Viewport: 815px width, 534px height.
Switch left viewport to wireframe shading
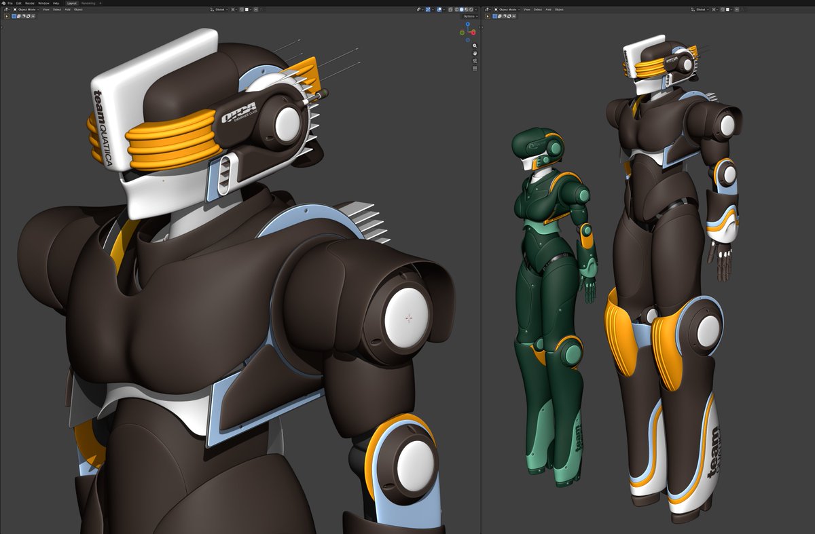pos(456,9)
